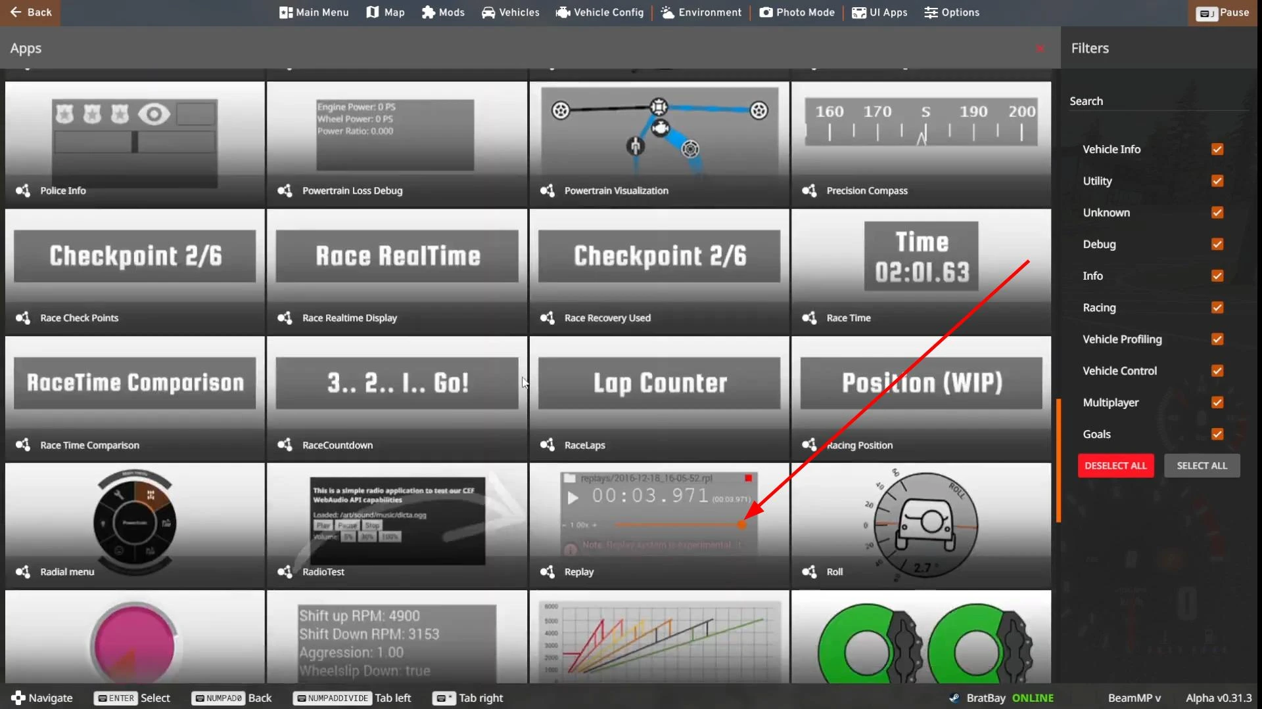The height and width of the screenshot is (709, 1262).
Task: Open Options sliders icon
Action: point(931,12)
